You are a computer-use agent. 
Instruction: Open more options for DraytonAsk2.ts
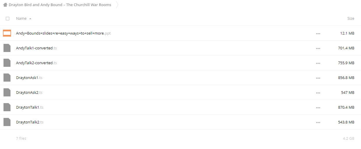pyautogui.click(x=318, y=93)
